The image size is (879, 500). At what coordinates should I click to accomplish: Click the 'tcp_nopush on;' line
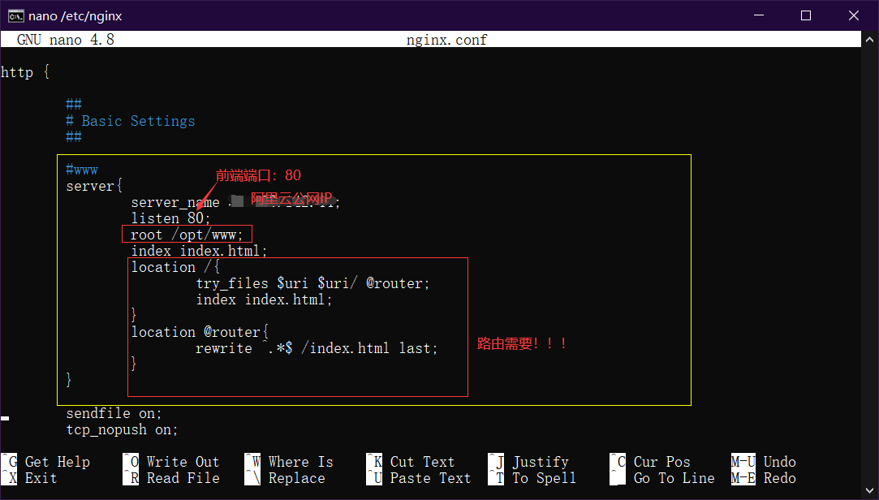pyautogui.click(x=123, y=429)
